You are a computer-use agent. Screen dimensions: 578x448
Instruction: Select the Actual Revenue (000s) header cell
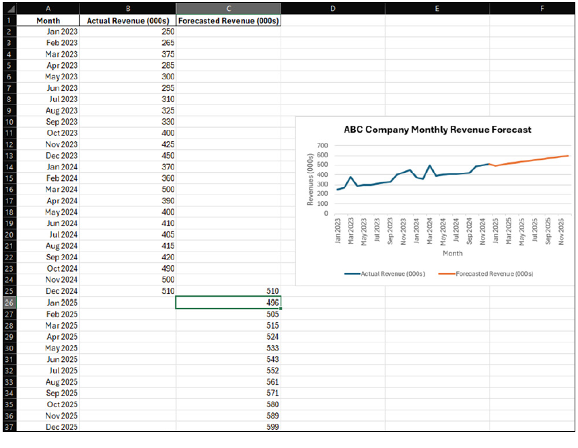tap(127, 20)
